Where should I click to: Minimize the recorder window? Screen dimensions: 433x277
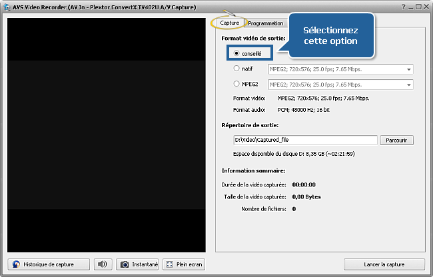[411, 7]
